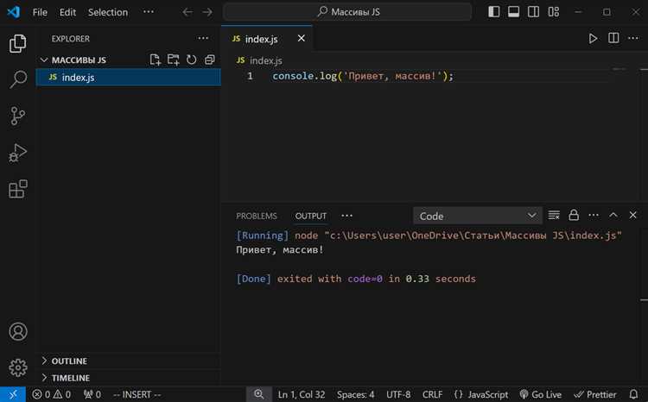Select index.js in the explorer tree
This screenshot has height=402, width=648.
pyautogui.click(x=129, y=77)
